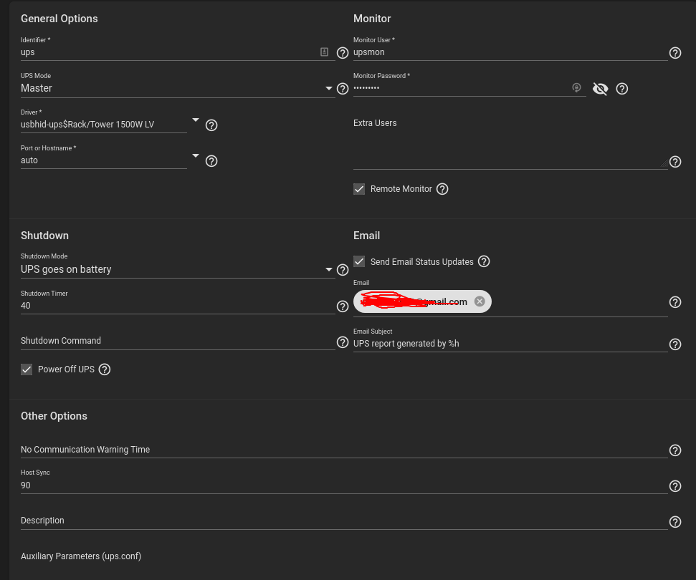This screenshot has height=580, width=696.
Task: Click the Description field
Action: pos(344,521)
